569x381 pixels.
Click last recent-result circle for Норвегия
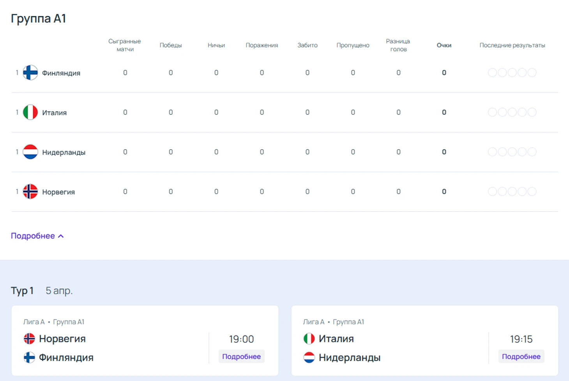pyautogui.click(x=532, y=191)
